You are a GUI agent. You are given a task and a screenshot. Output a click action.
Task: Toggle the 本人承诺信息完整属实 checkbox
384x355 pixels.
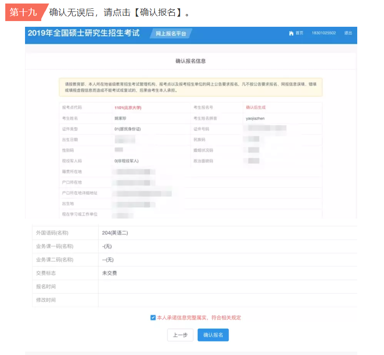tap(153, 318)
